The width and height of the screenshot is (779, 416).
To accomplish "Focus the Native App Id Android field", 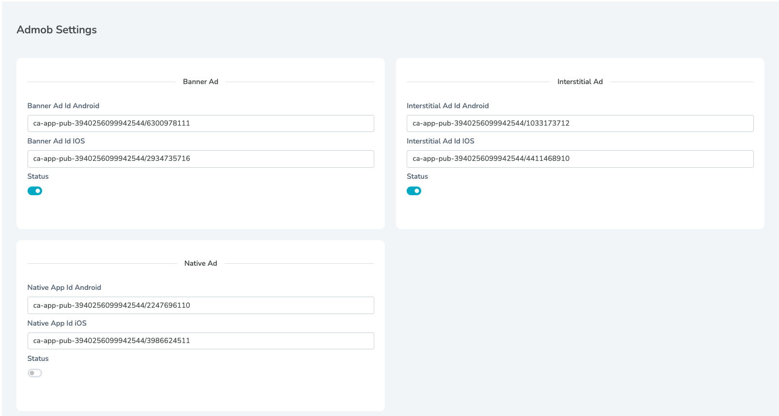I will click(x=200, y=305).
